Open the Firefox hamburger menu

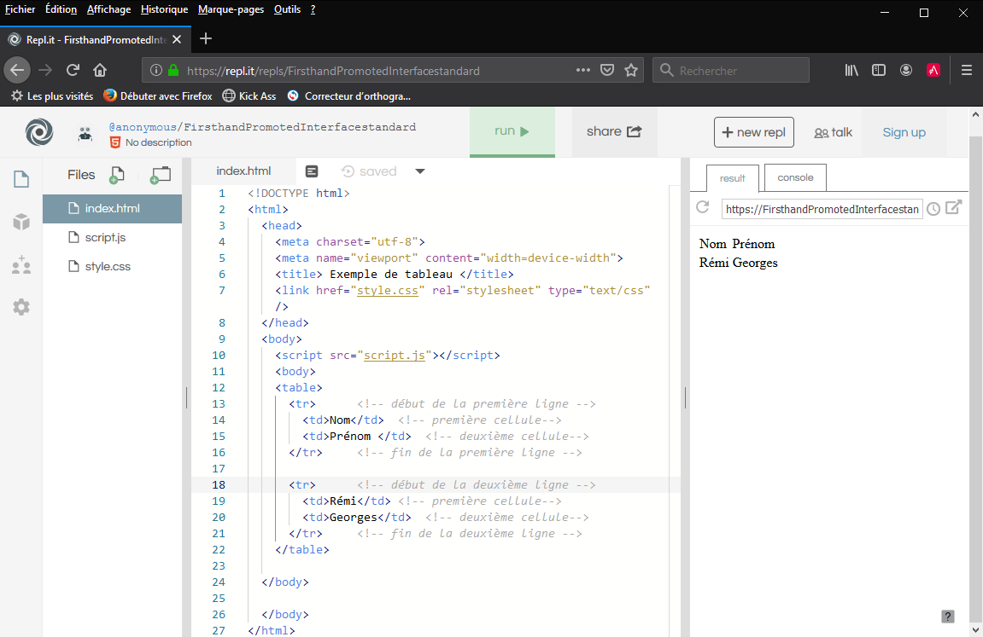point(967,70)
